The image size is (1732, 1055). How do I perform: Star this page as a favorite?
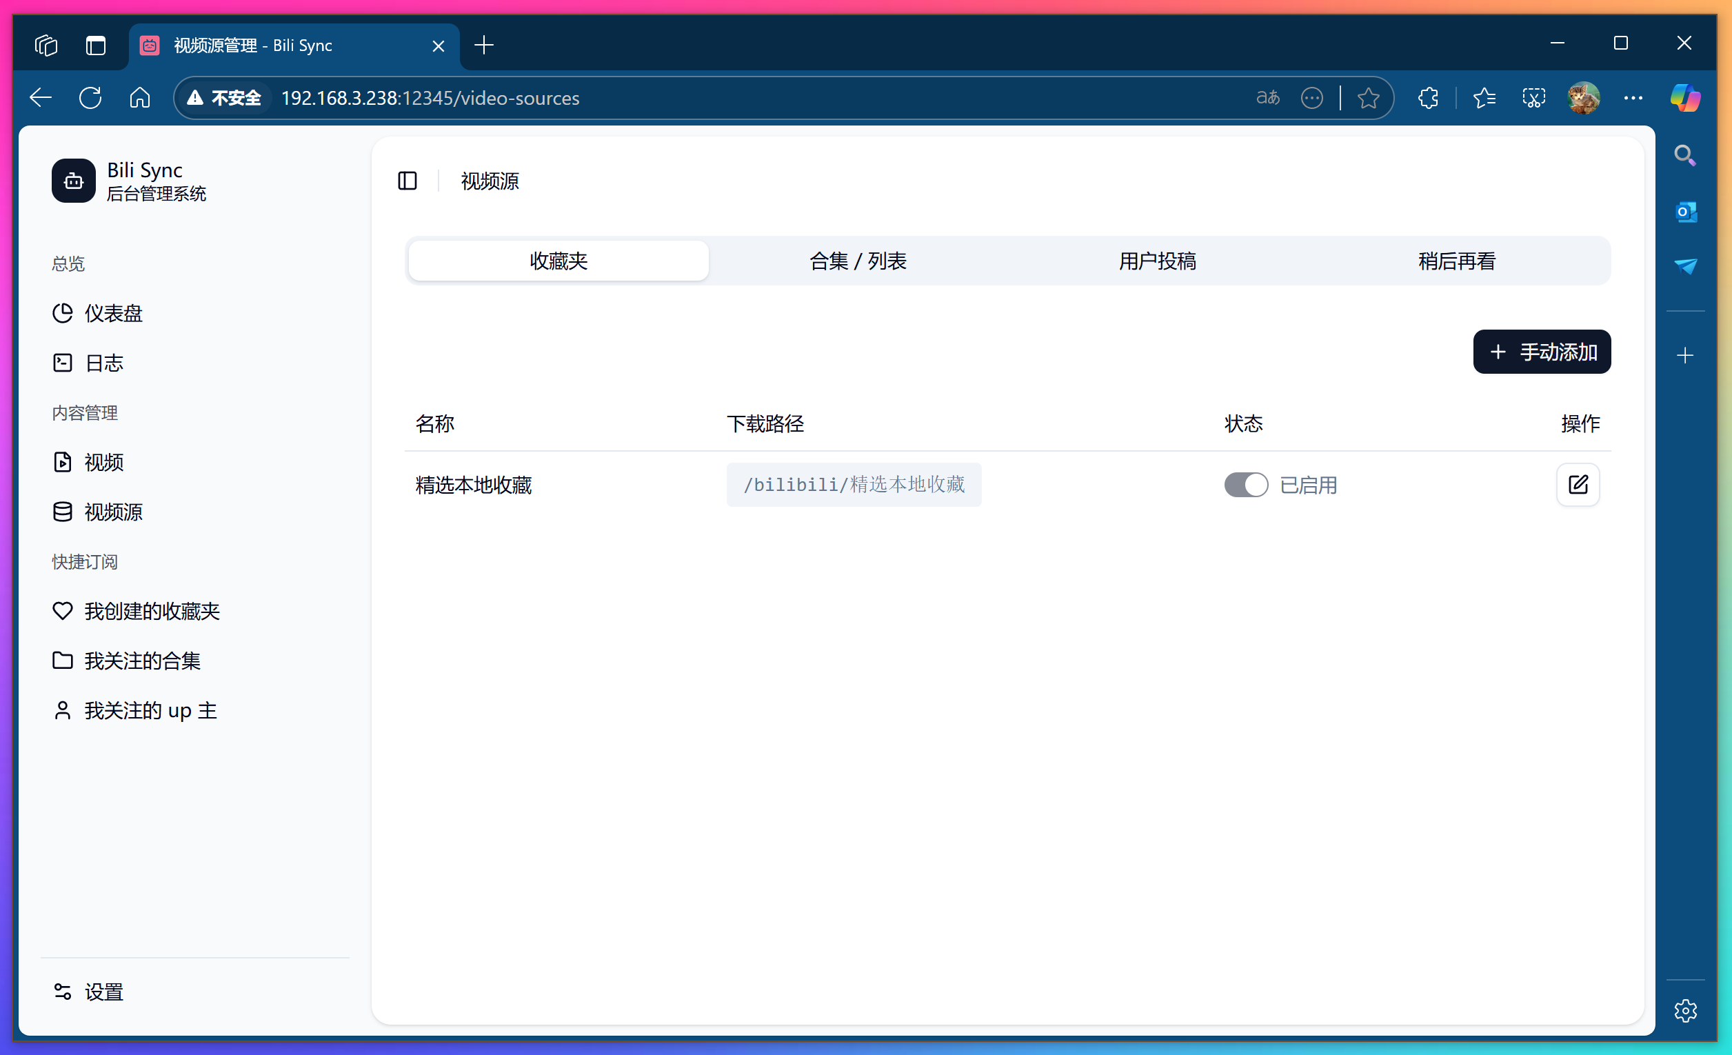tap(1369, 98)
